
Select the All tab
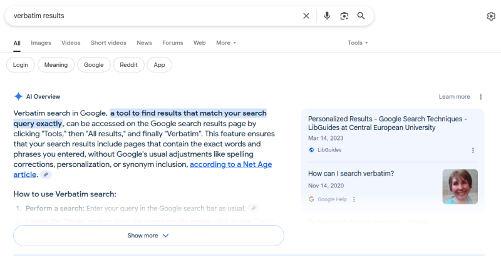click(x=17, y=43)
